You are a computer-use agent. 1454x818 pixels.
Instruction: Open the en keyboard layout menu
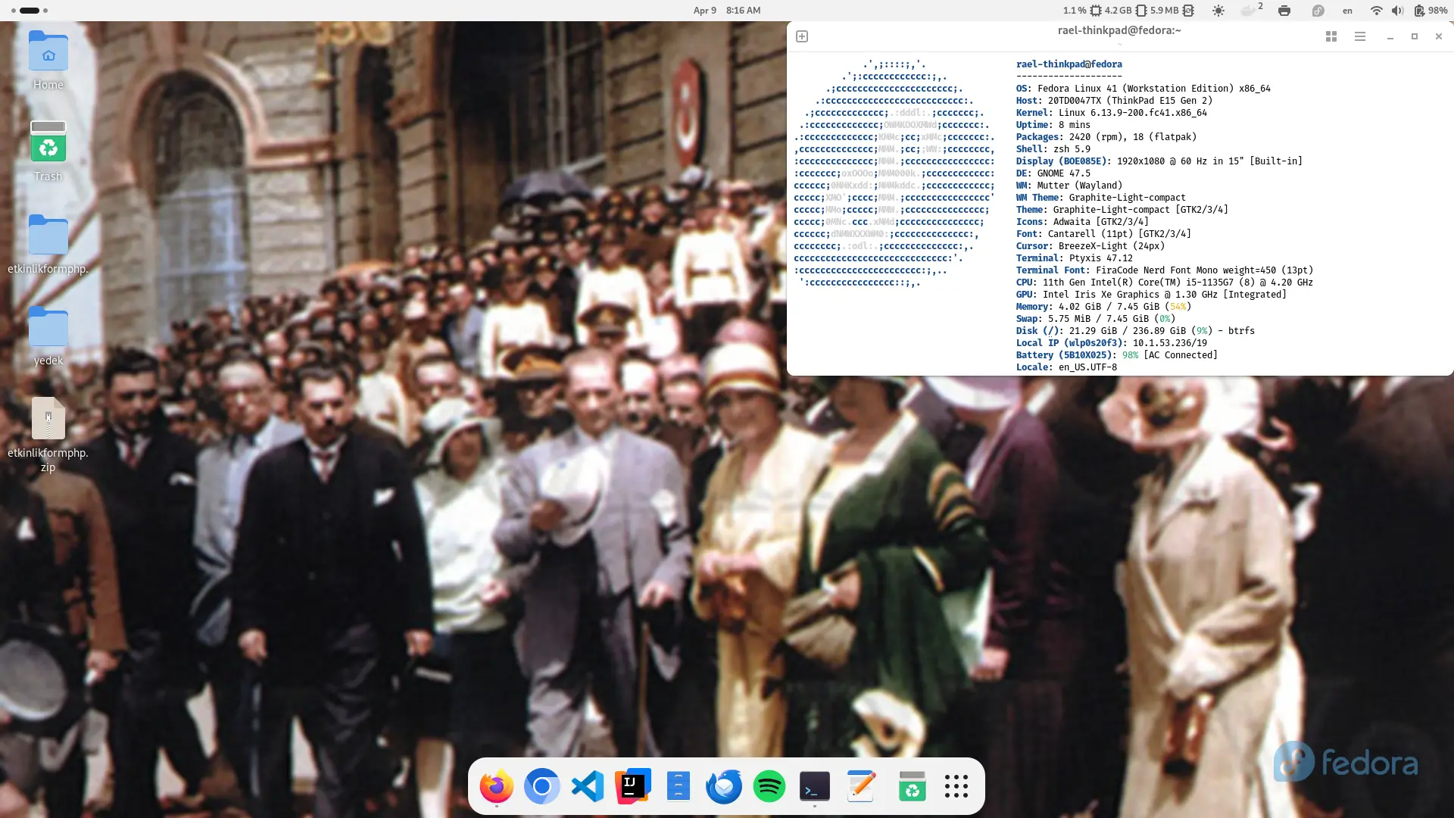coord(1347,11)
